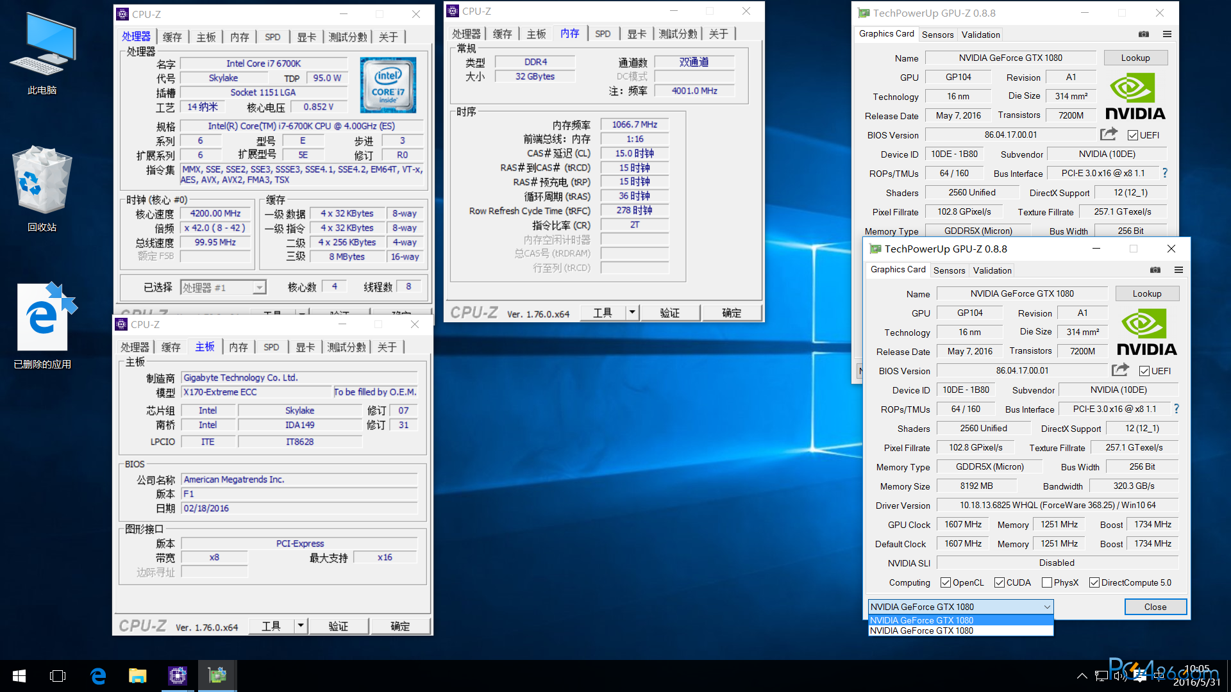Click the NVIDIA logo in back GPU-Z window
This screenshot has width=1231, height=692.
1135,96
